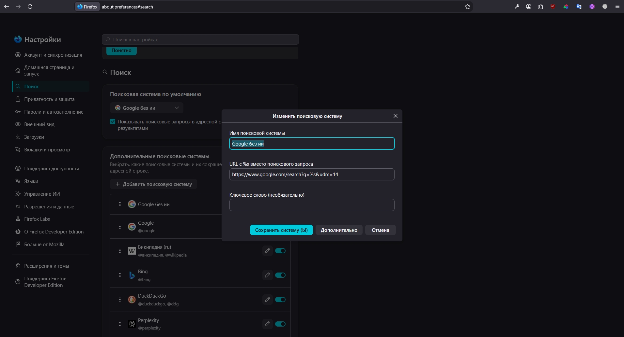This screenshot has width=624, height=337.
Task: Reload the page with the refresh icon
Action: tap(30, 7)
